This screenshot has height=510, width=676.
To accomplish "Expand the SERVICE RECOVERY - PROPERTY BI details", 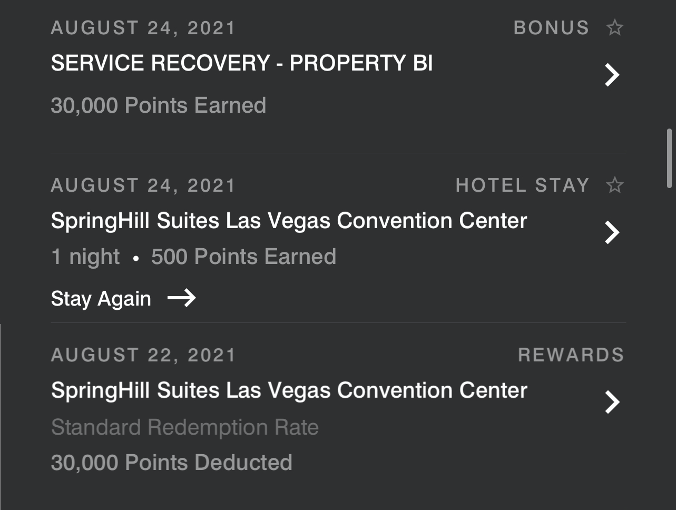I will [x=612, y=75].
